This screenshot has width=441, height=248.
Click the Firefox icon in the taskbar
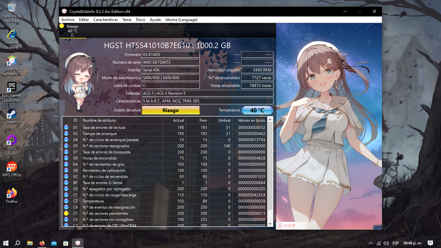[x=42, y=243]
